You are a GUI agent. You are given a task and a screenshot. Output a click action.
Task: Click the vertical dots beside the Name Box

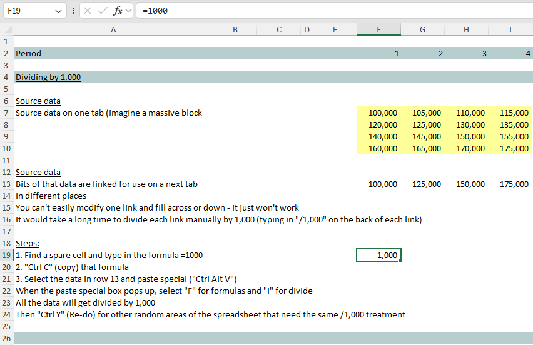(74, 11)
